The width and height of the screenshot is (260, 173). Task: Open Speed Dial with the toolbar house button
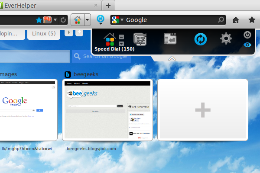78,20
